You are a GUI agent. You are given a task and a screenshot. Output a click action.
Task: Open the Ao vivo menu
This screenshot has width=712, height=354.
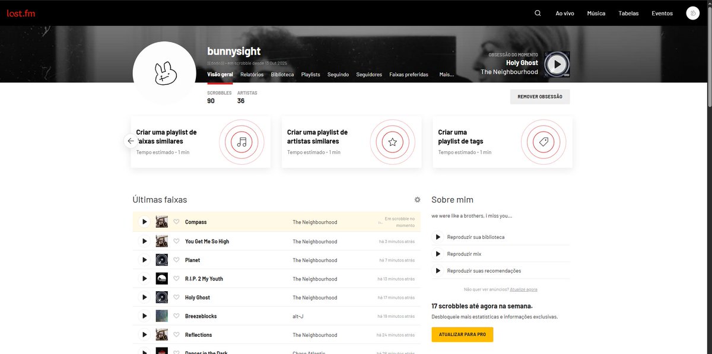pyautogui.click(x=565, y=13)
